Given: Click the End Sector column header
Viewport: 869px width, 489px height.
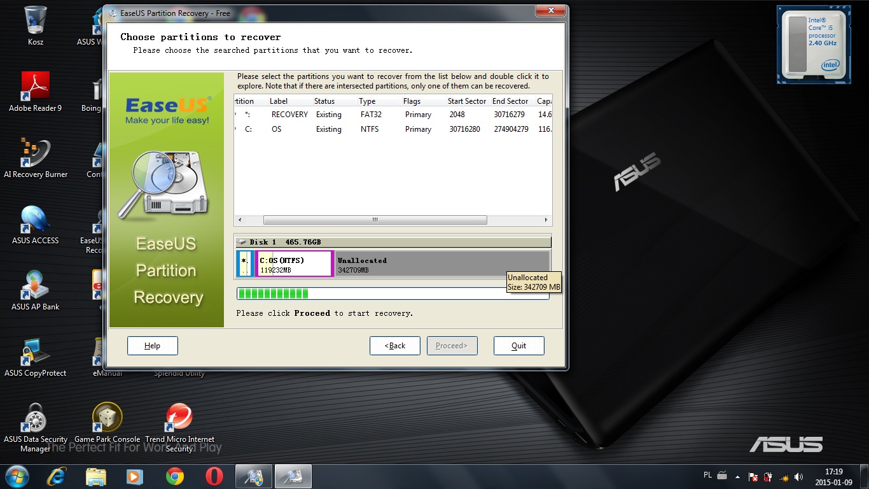Looking at the screenshot, I should [511, 101].
